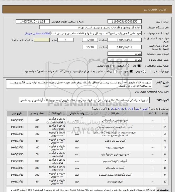The width and height of the screenshot is (175, 192).
Task: Click the آخرین last page link
Action: [145, 109]
